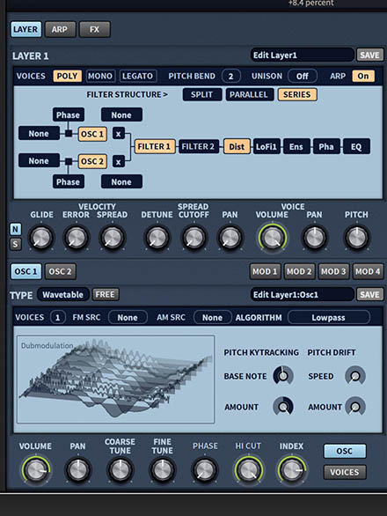Click the S button beside Glide
Image resolution: width=387 pixels, height=516 pixels.
click(x=16, y=244)
